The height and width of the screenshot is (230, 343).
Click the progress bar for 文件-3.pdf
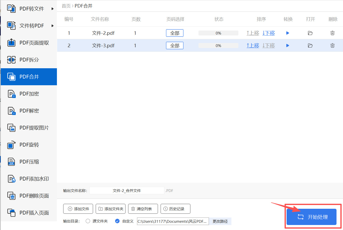click(218, 45)
